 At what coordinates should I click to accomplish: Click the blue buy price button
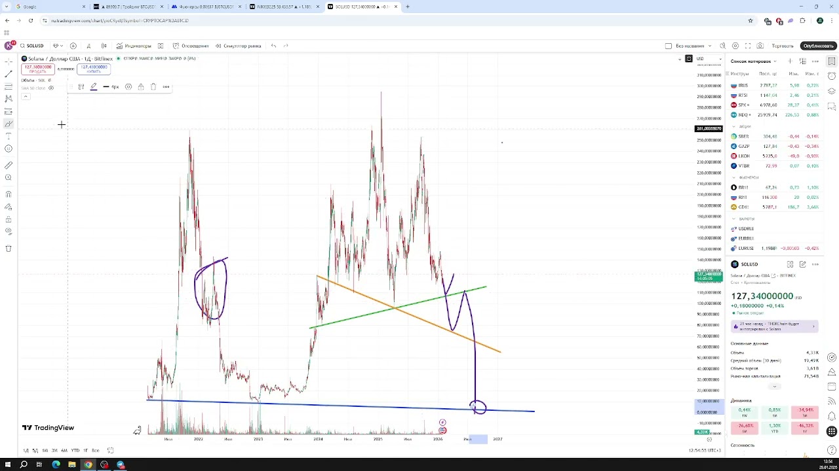pos(94,69)
